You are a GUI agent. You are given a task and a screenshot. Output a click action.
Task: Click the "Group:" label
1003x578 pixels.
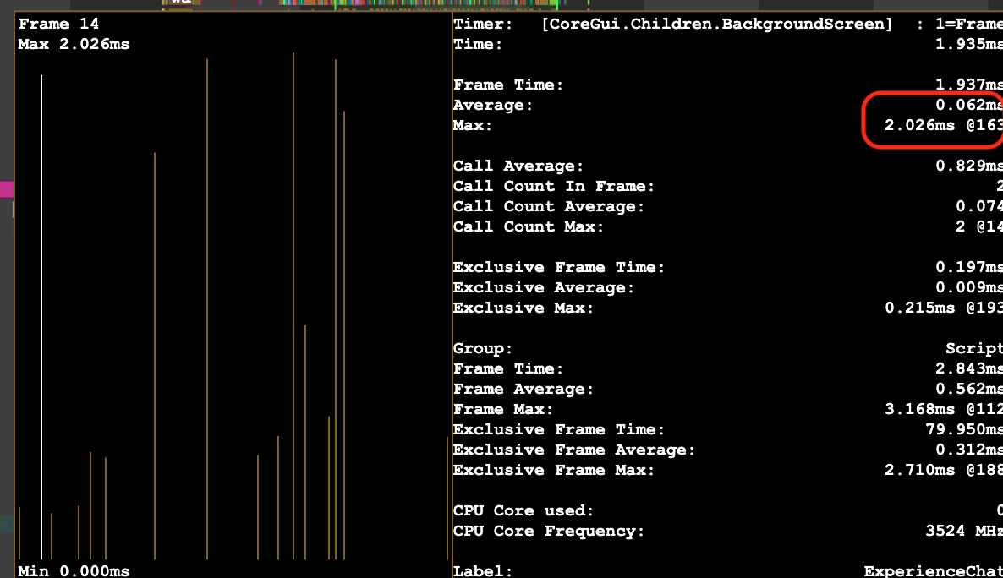click(x=483, y=348)
